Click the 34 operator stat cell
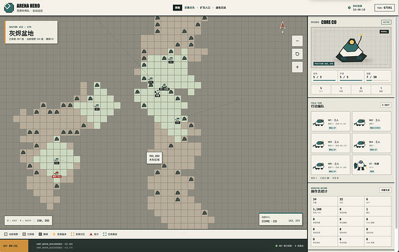Image resolution: width=399 pixels, height=252 pixels. (324, 201)
